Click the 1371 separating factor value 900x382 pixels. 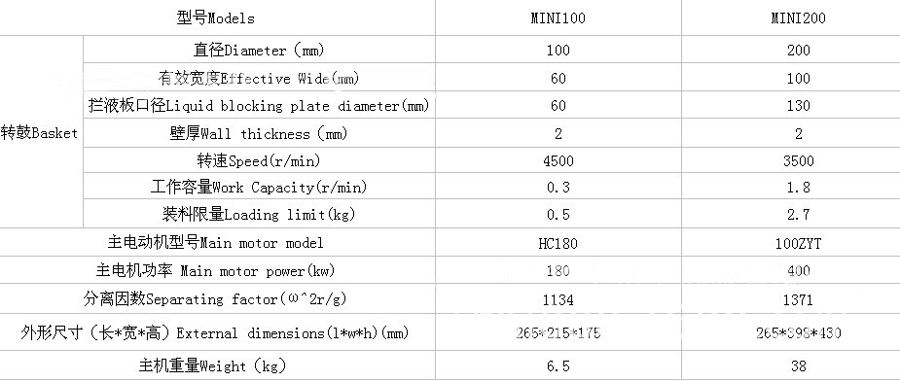point(798,299)
